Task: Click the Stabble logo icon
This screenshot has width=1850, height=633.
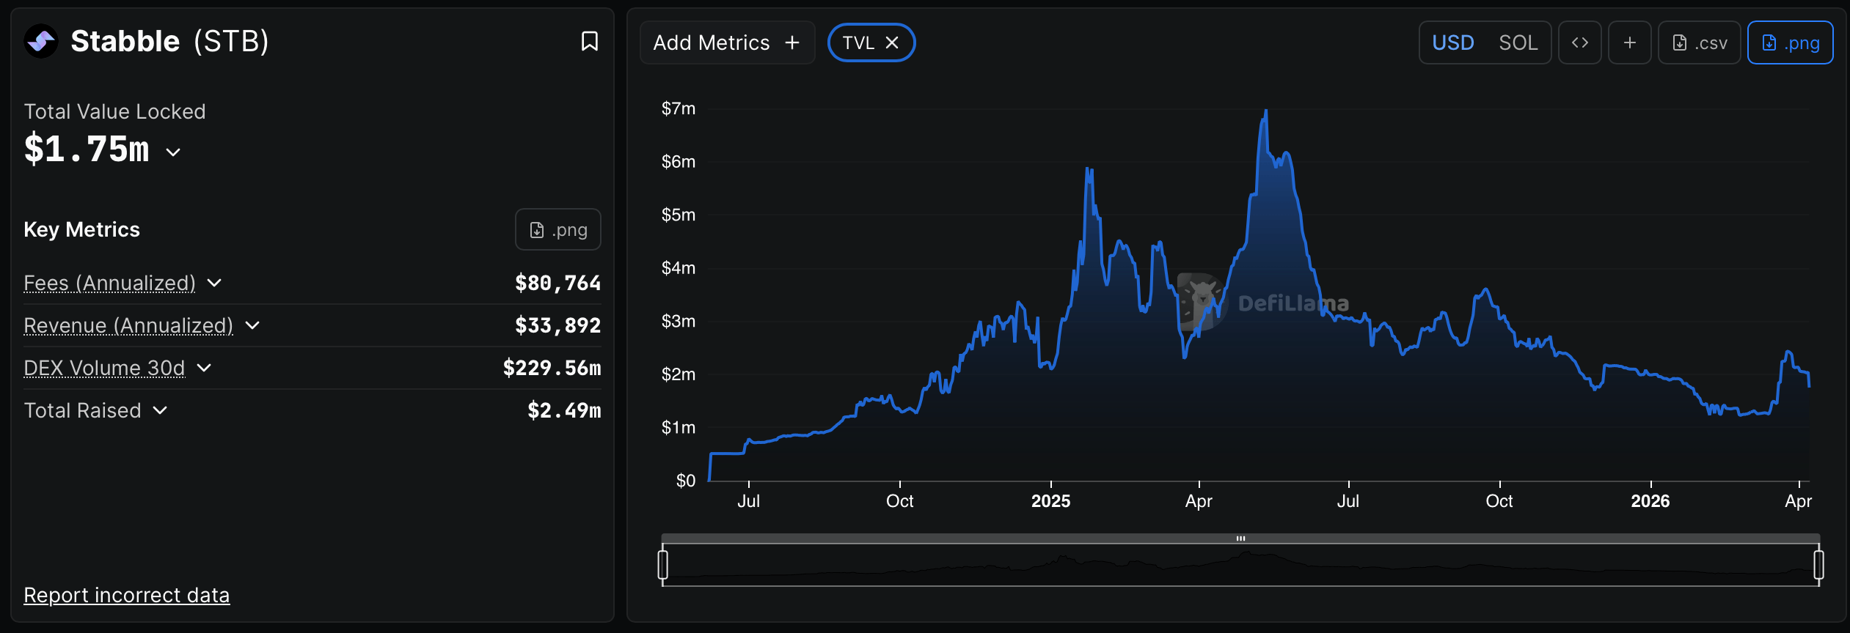Action: pos(41,41)
